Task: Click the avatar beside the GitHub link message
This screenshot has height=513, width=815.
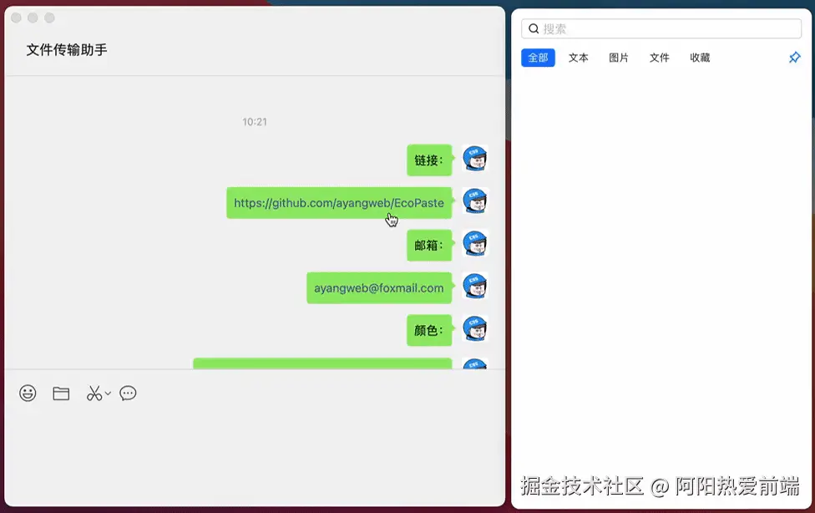Action: pos(474,201)
